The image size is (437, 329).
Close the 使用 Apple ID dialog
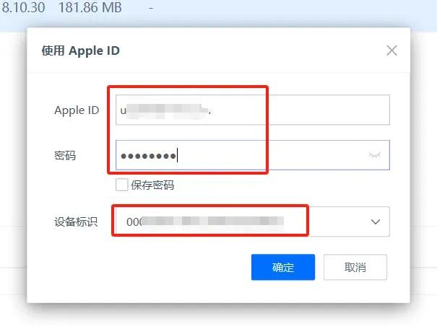click(391, 51)
